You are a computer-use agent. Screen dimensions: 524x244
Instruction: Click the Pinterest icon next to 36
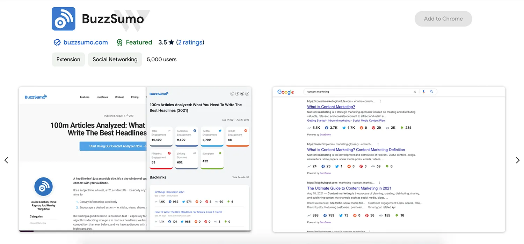(x=367, y=215)
